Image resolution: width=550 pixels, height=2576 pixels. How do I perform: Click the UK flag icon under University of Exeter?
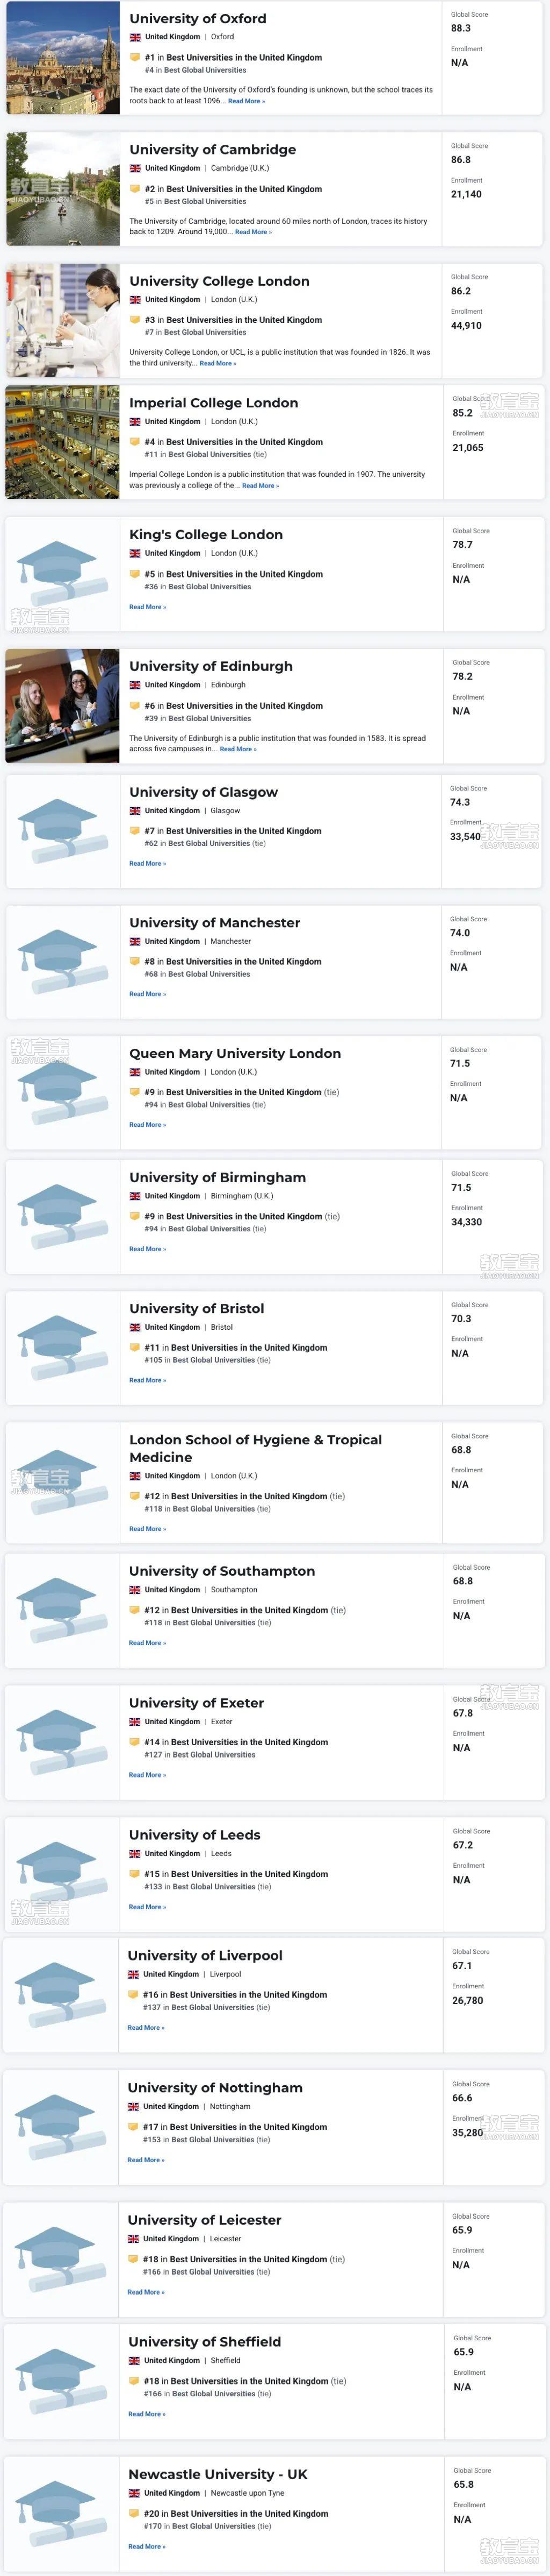[135, 1722]
